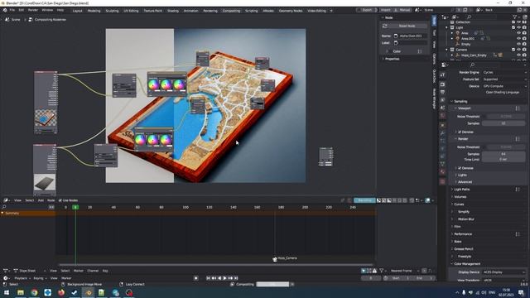Toggle Use Nodes checkbox
Screen dimensions: 530x298
click(60, 200)
